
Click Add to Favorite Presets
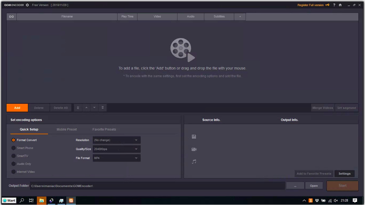[x=314, y=174]
